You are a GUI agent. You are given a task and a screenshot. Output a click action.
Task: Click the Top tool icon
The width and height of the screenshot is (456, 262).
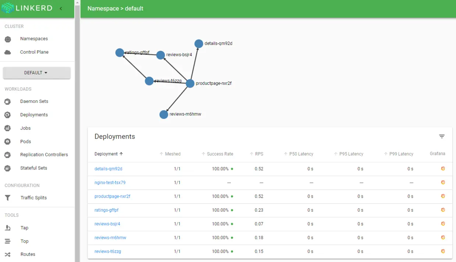[x=7, y=241]
